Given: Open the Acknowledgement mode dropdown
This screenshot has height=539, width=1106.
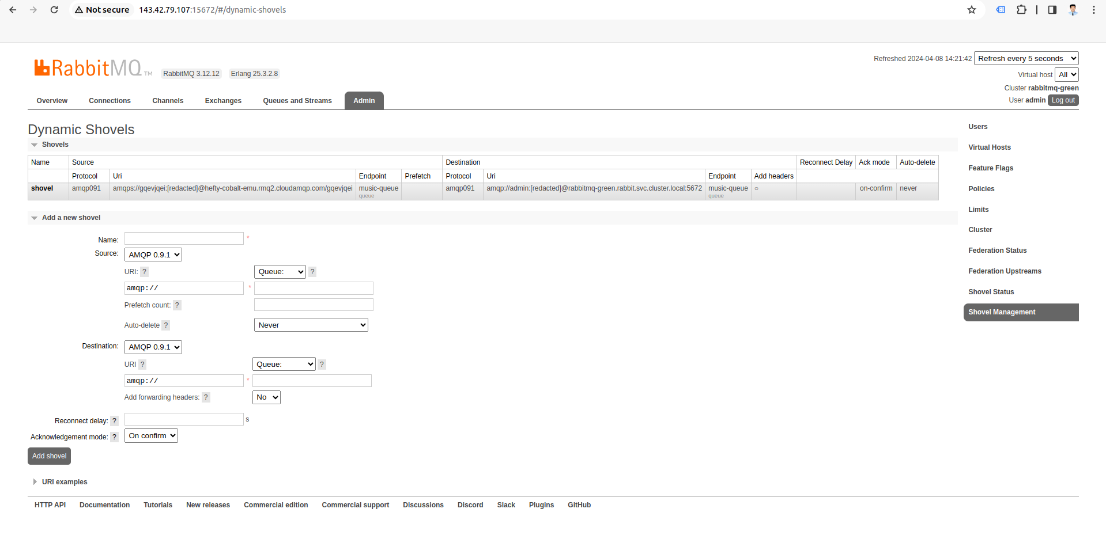Looking at the screenshot, I should (x=151, y=436).
